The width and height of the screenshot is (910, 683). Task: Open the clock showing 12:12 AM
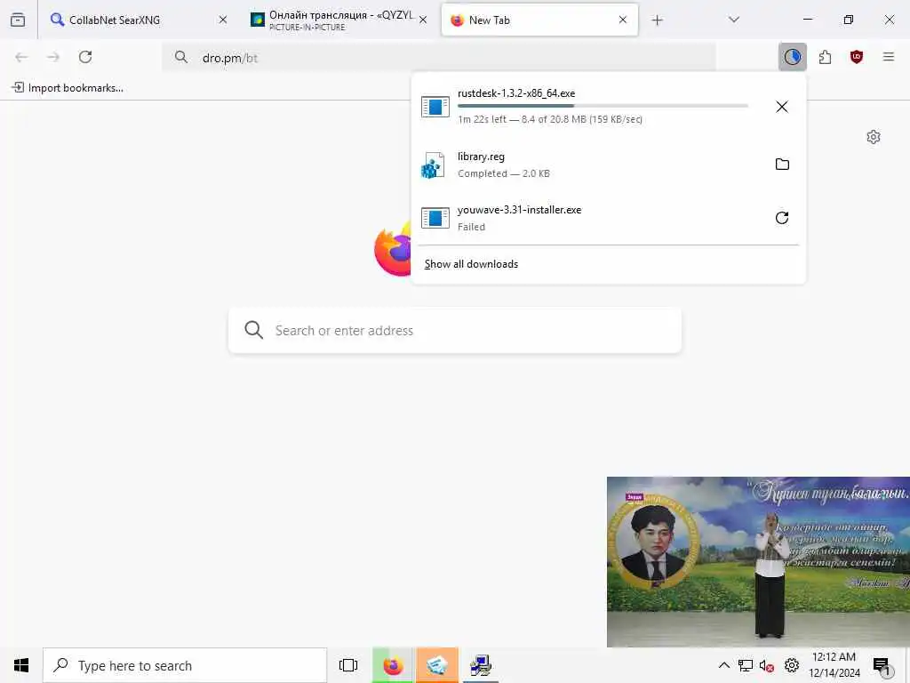834,665
